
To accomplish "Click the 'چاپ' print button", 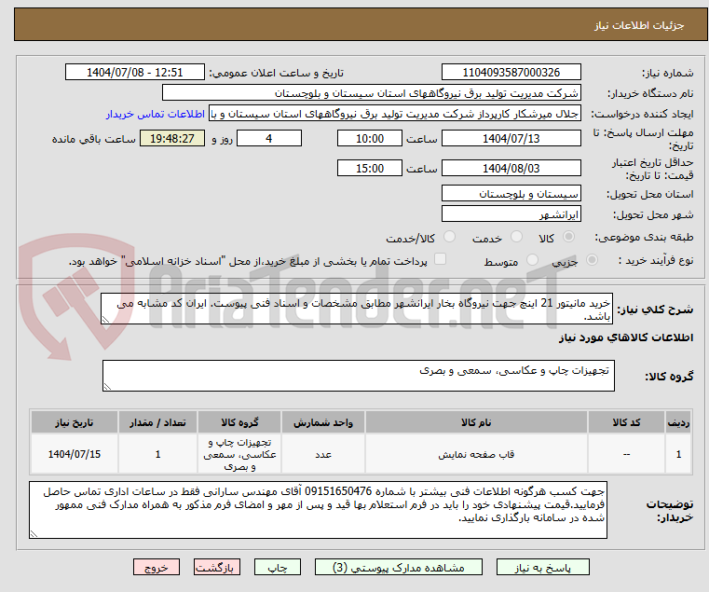I will [278, 567].
